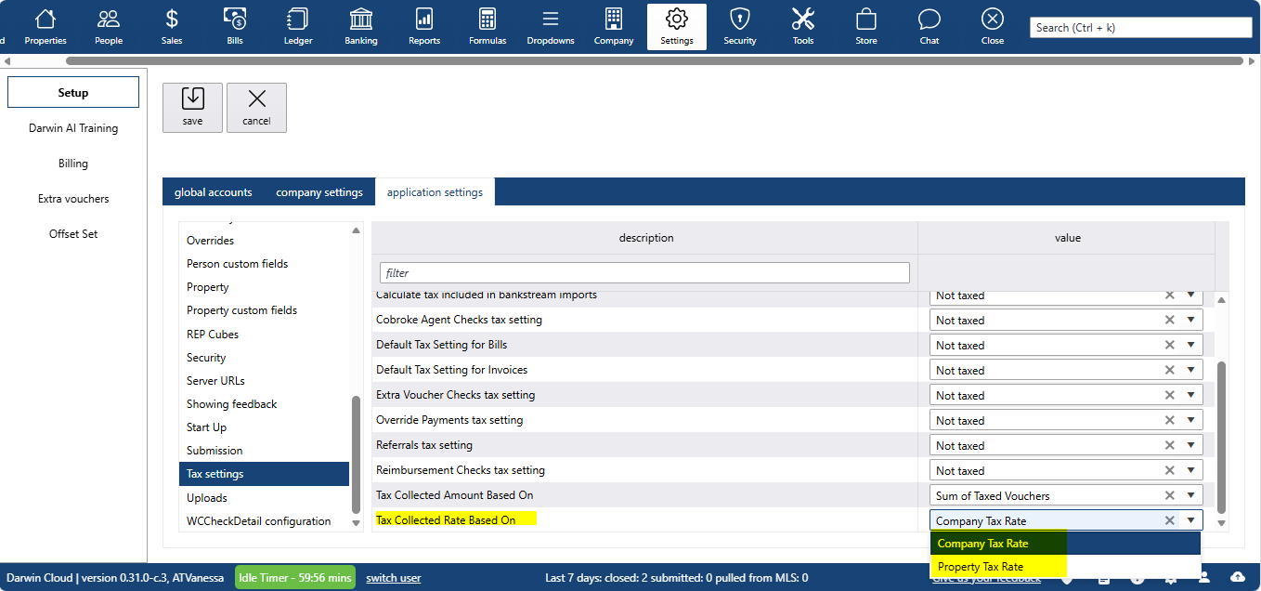Click the switch user link
Image resolution: width=1261 pixels, height=591 pixels.
(x=394, y=578)
